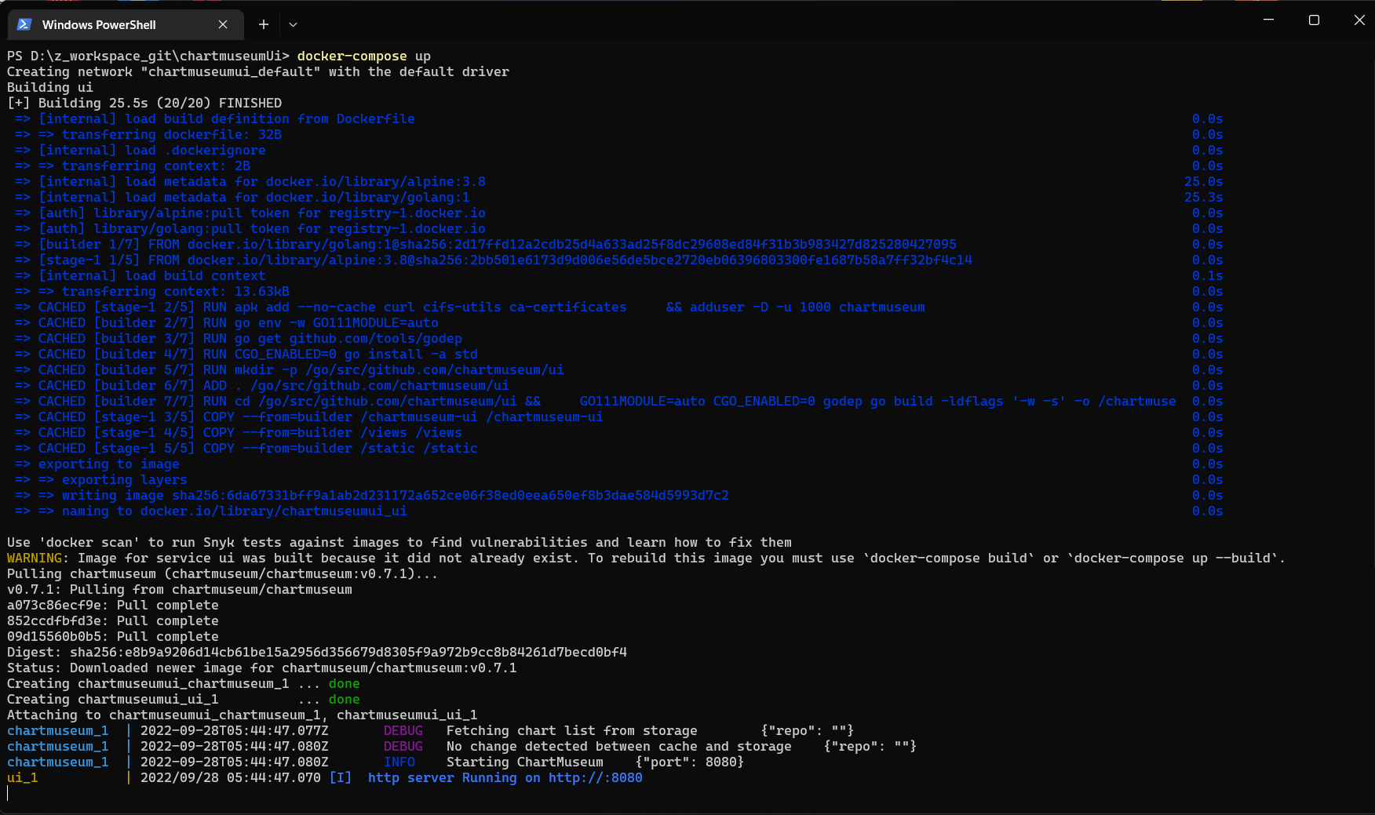The image size is (1375, 815).
Task: Click the yellow WARNING label
Action: pyautogui.click(x=35, y=558)
